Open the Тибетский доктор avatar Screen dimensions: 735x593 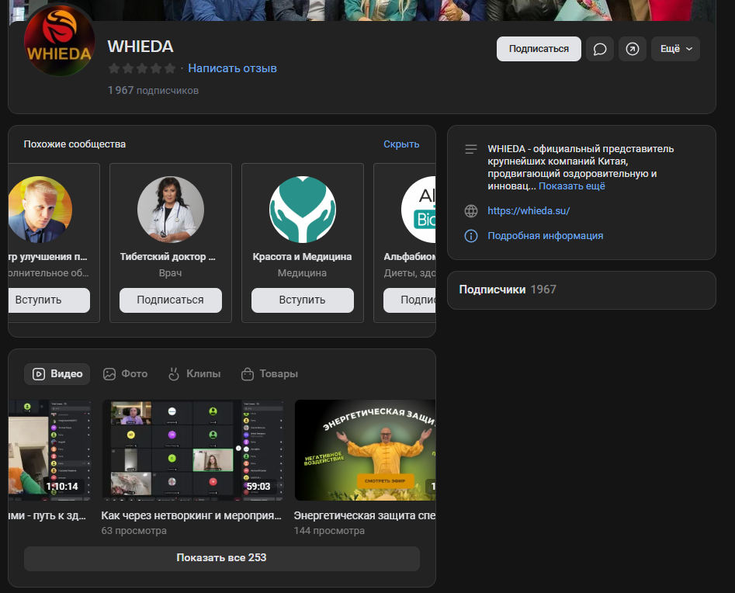point(171,210)
